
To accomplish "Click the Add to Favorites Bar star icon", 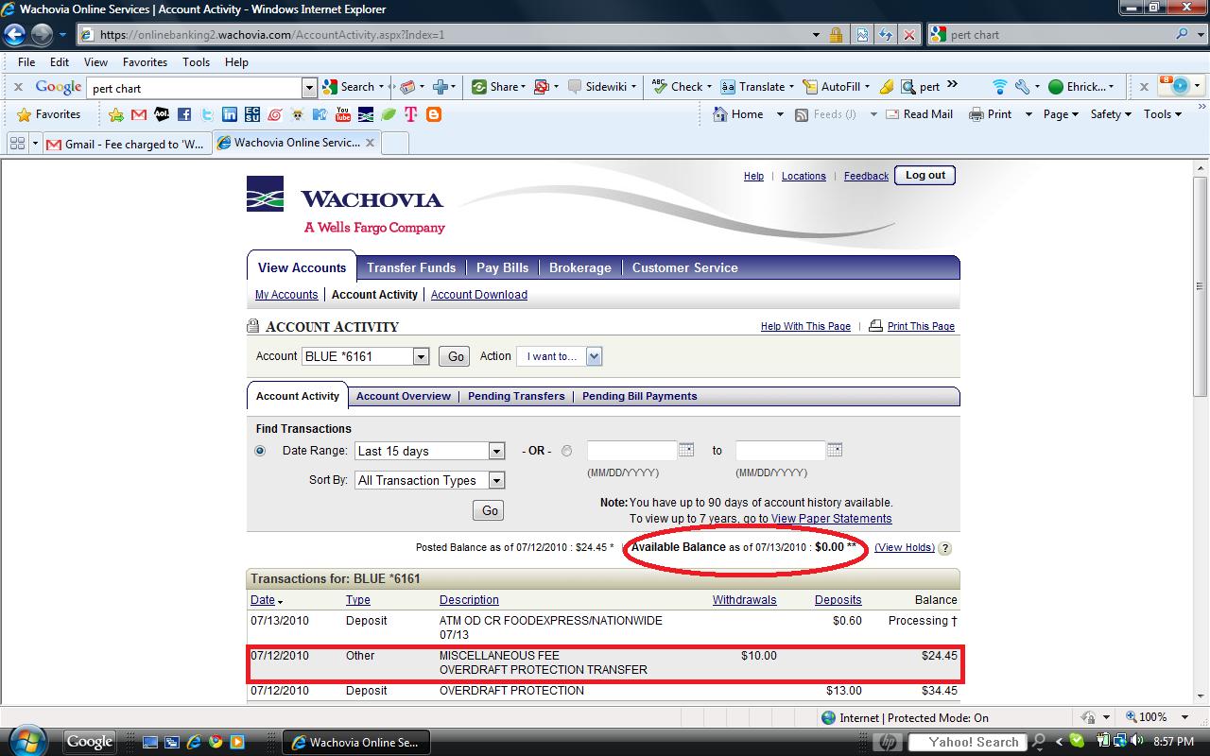I will coord(116,114).
